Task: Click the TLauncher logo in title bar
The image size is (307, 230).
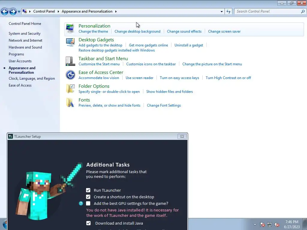Action: tap(10, 136)
